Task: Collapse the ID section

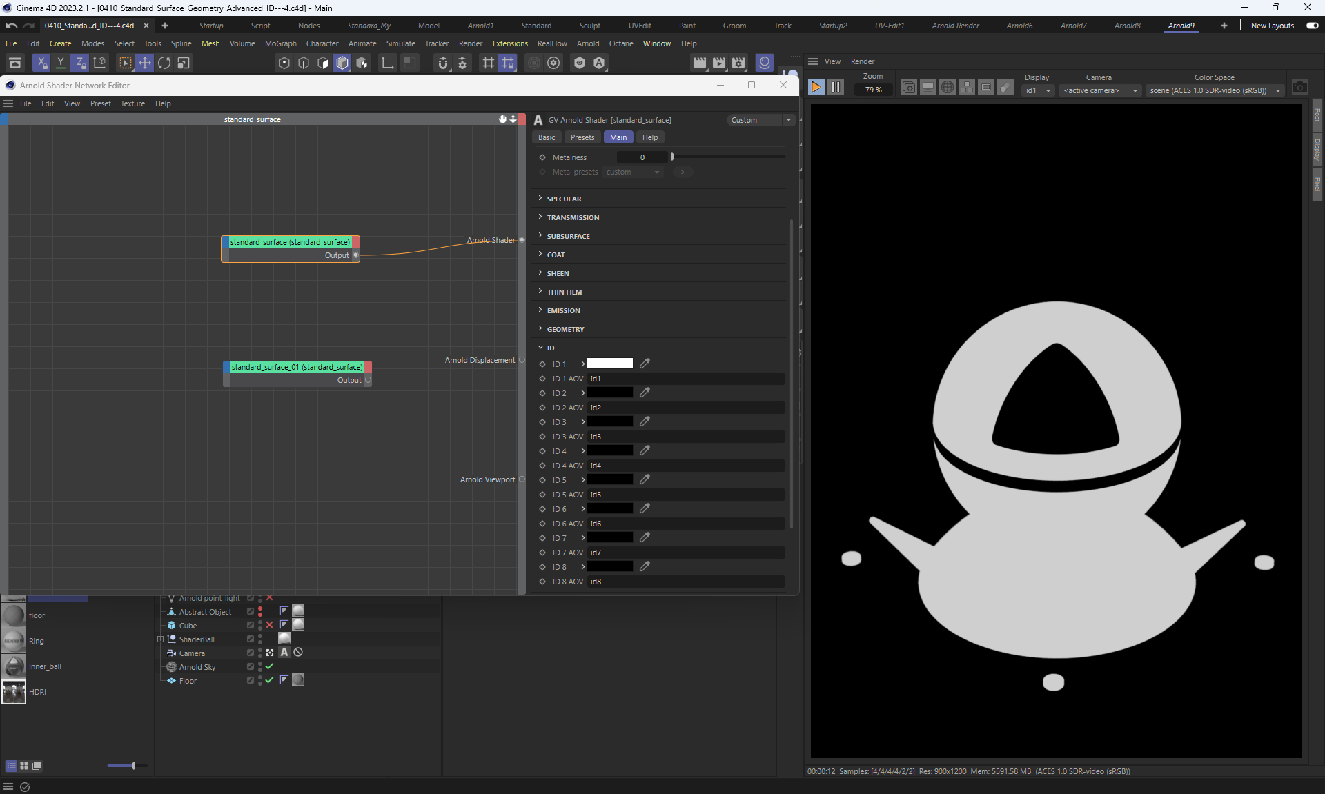Action: 541,348
